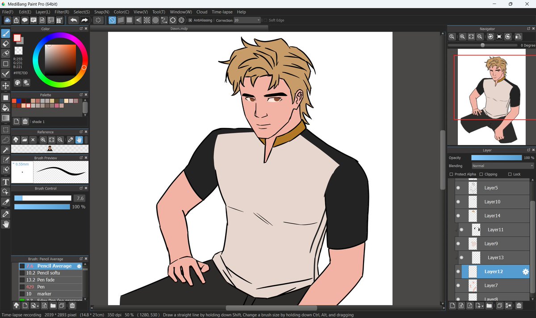Enable the Protect Alpha checkbox
Viewport: 536px width, 318px height.
[451, 174]
